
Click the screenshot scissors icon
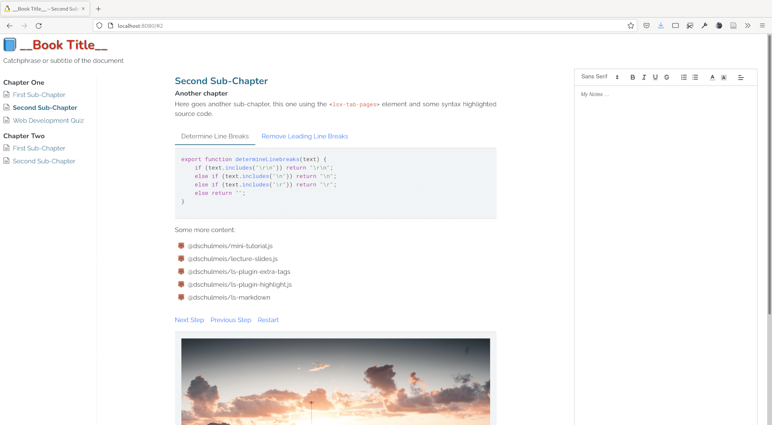click(690, 26)
